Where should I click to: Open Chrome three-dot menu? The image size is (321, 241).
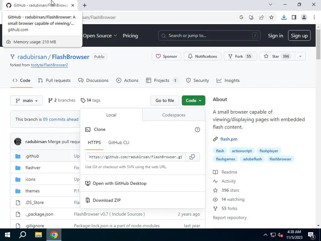[314, 18]
